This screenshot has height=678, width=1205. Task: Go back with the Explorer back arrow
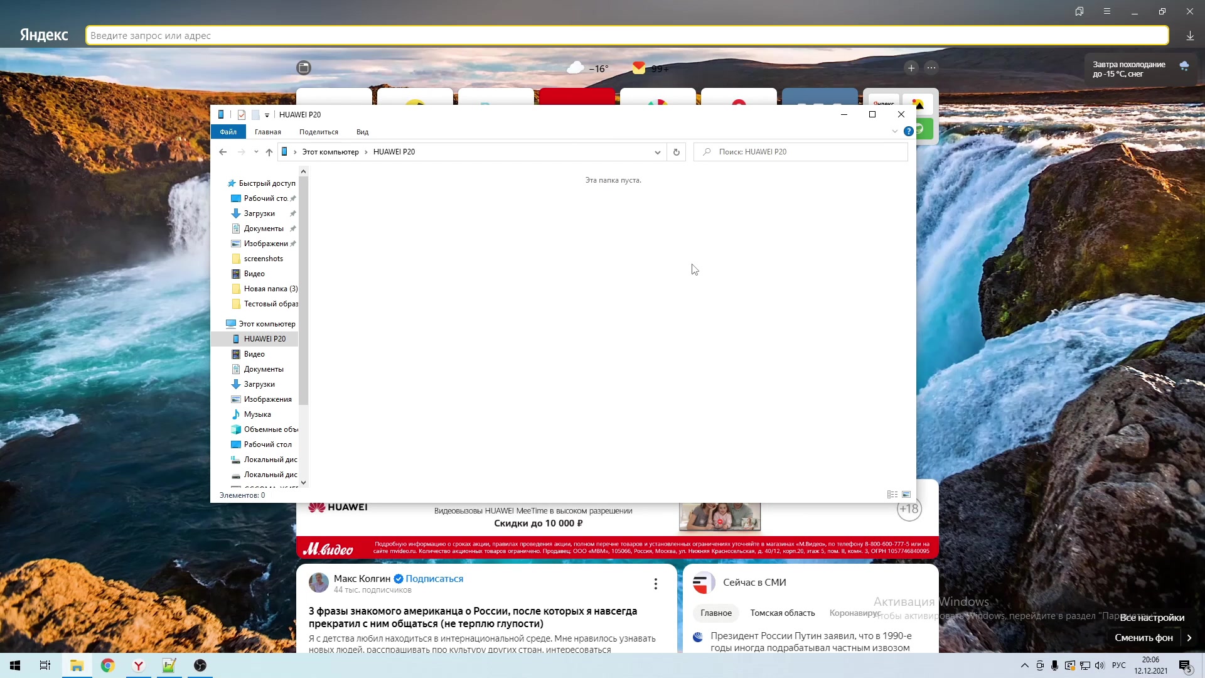point(223,152)
